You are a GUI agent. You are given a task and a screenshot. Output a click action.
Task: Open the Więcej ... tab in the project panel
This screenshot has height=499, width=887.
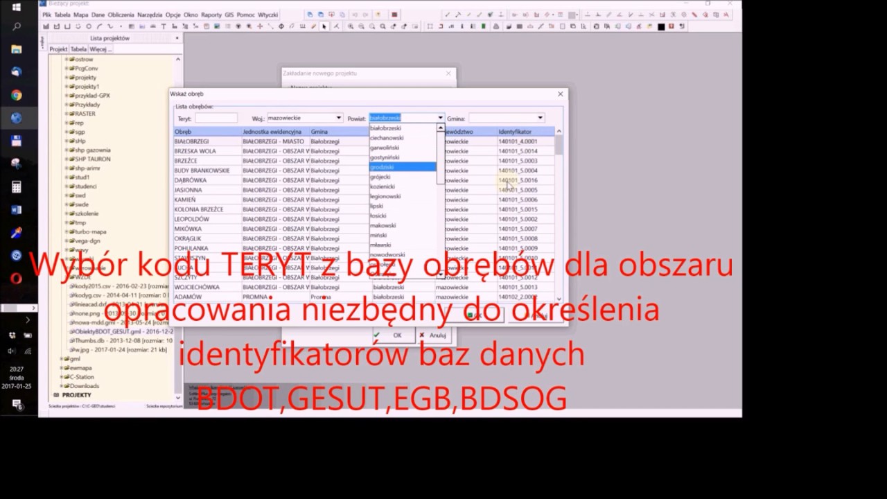(100, 49)
